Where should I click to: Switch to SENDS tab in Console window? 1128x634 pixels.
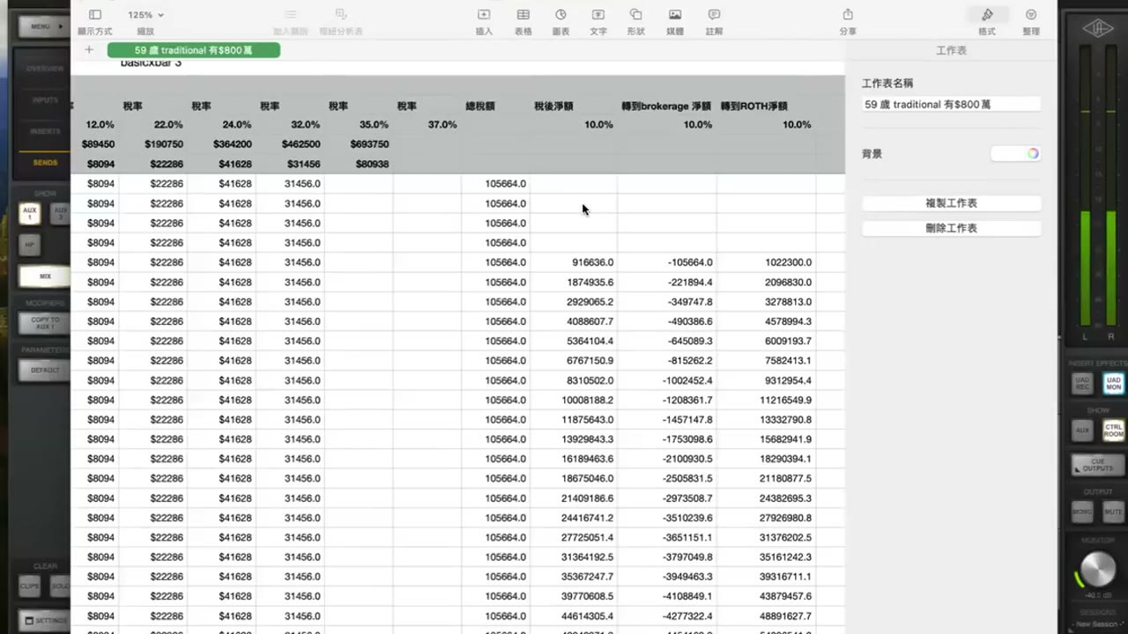coord(45,163)
